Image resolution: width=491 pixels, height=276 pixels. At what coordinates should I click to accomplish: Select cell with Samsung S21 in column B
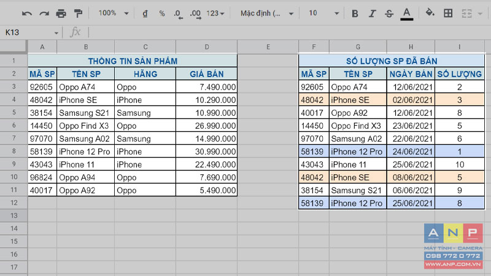[86, 113]
